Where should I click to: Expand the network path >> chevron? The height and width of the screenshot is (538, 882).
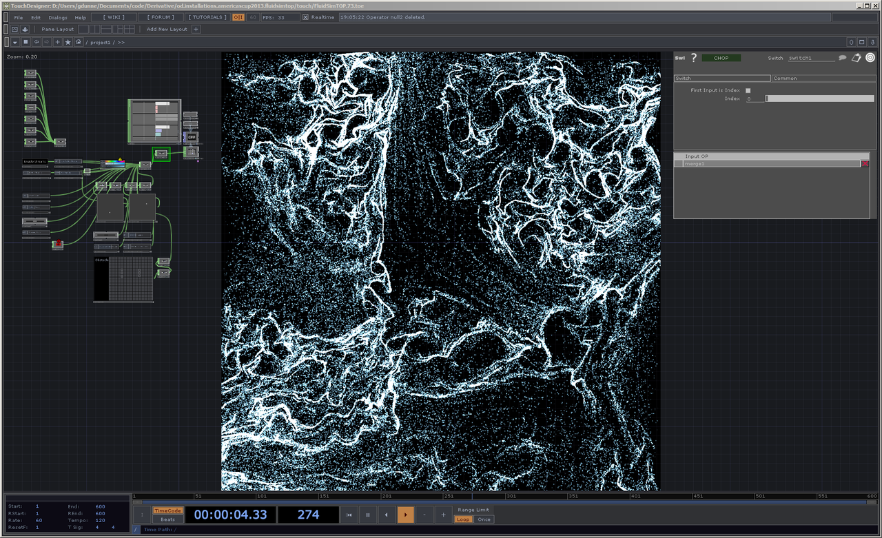click(121, 42)
